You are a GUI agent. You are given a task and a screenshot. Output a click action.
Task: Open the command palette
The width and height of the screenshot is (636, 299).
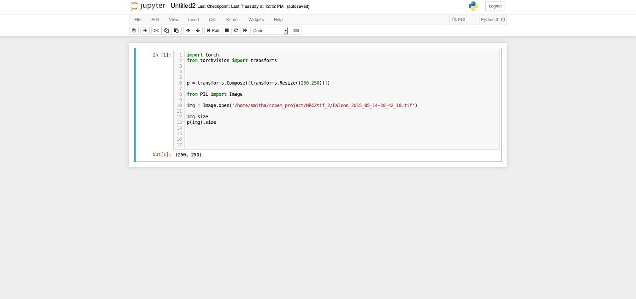[x=295, y=30]
